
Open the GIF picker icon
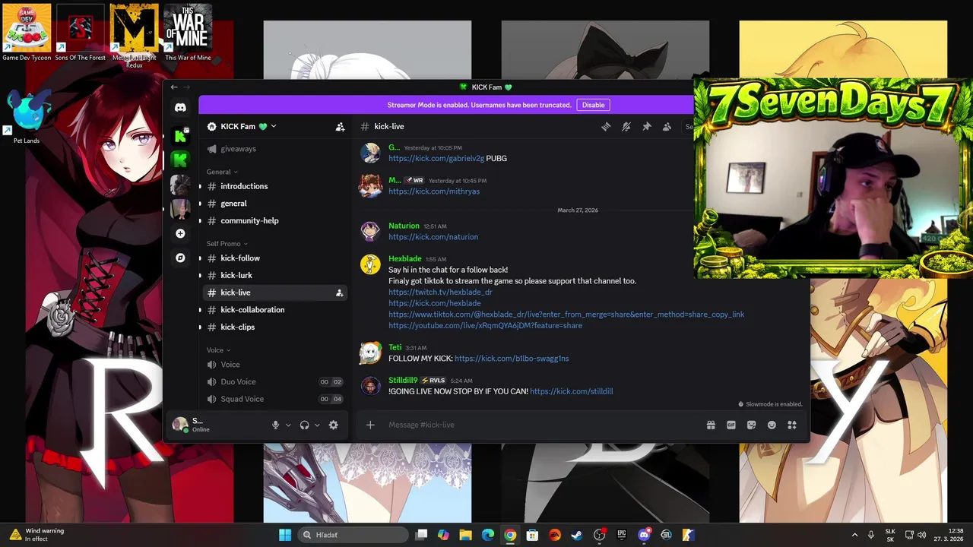coord(731,425)
